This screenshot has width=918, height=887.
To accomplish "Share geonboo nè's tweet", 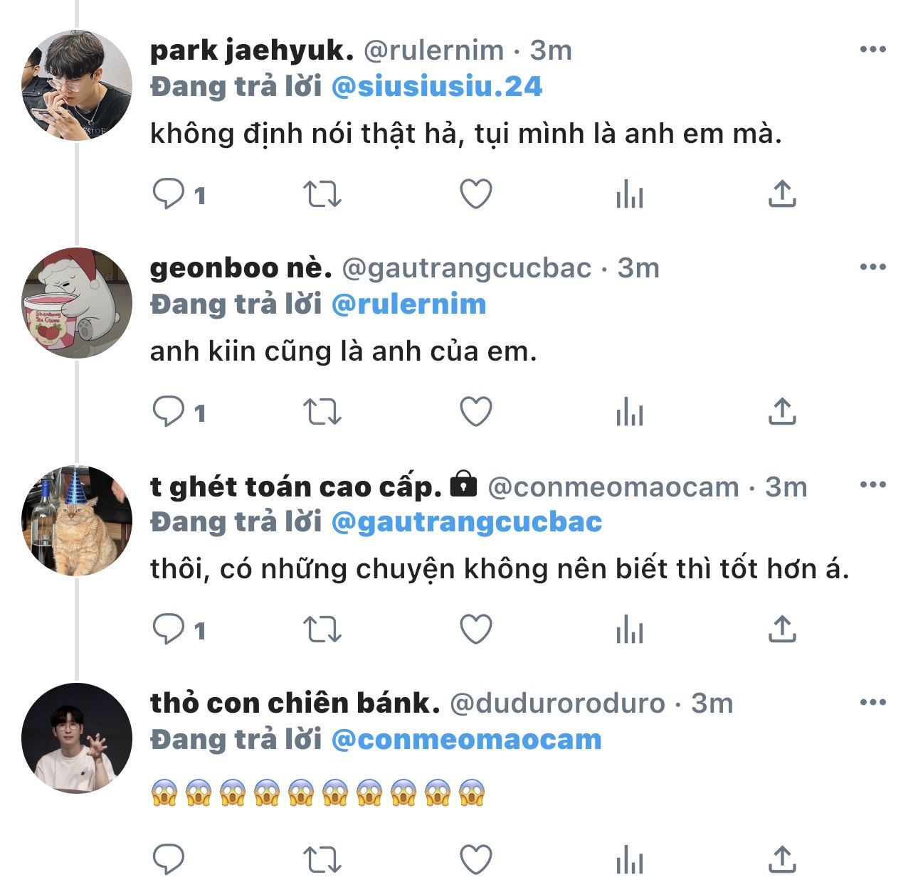I will click(782, 411).
